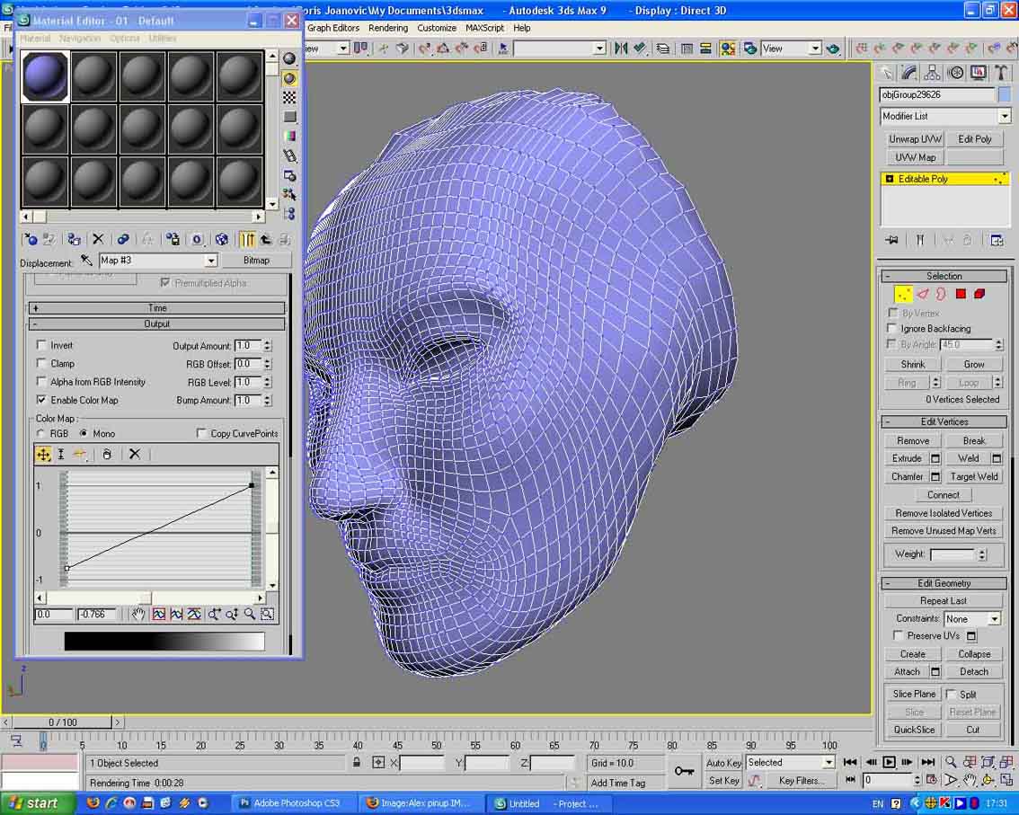Open the Motion command panel tab

[x=955, y=73]
